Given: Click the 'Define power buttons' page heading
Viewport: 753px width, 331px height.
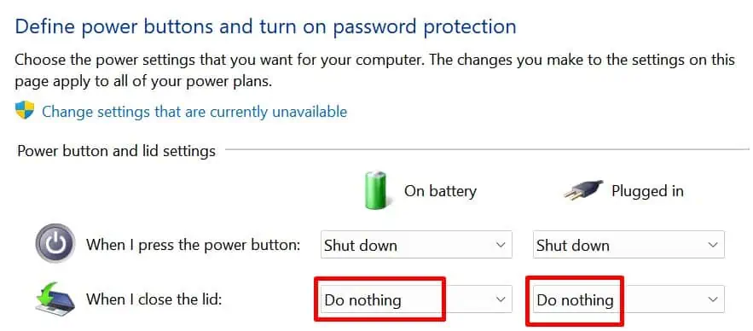Looking at the screenshot, I should (x=265, y=27).
